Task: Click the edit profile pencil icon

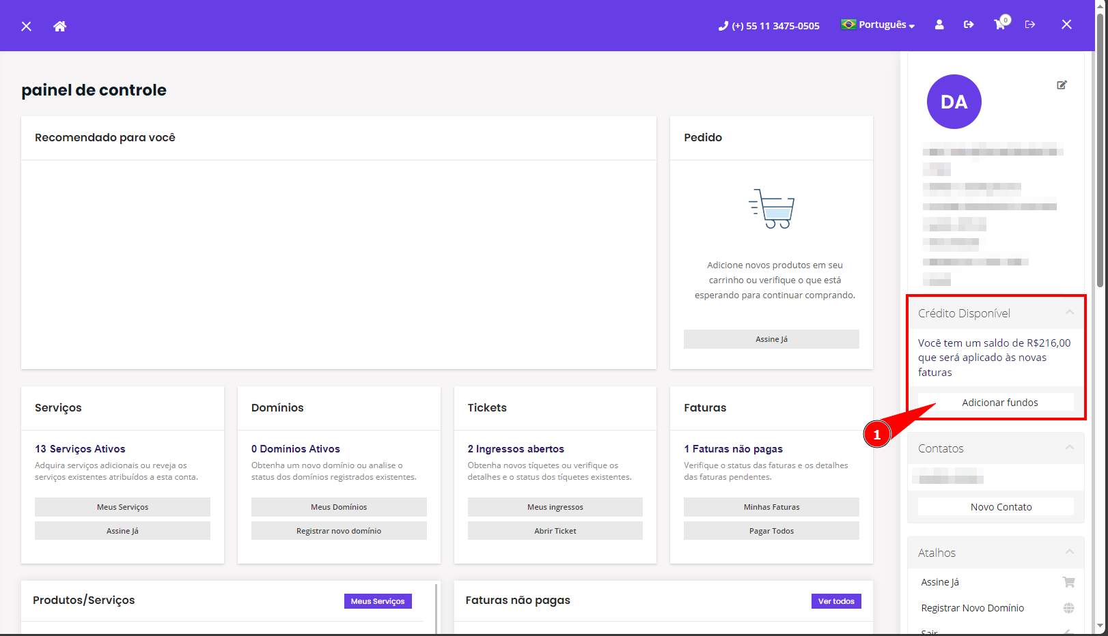Action: click(x=1062, y=85)
